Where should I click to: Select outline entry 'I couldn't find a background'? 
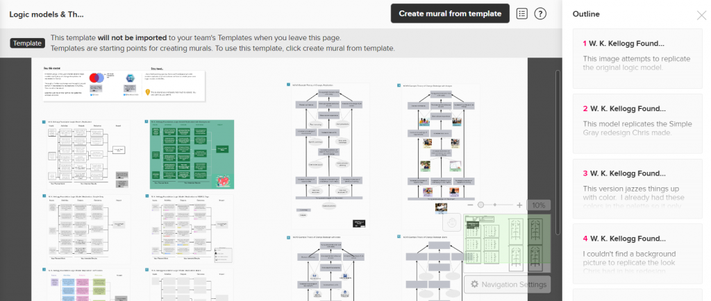click(x=637, y=253)
